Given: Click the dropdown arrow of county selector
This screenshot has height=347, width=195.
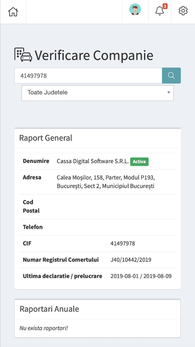Looking at the screenshot, I should (x=169, y=92).
